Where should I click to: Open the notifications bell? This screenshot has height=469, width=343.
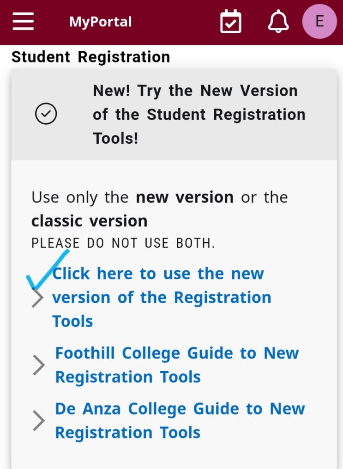278,21
